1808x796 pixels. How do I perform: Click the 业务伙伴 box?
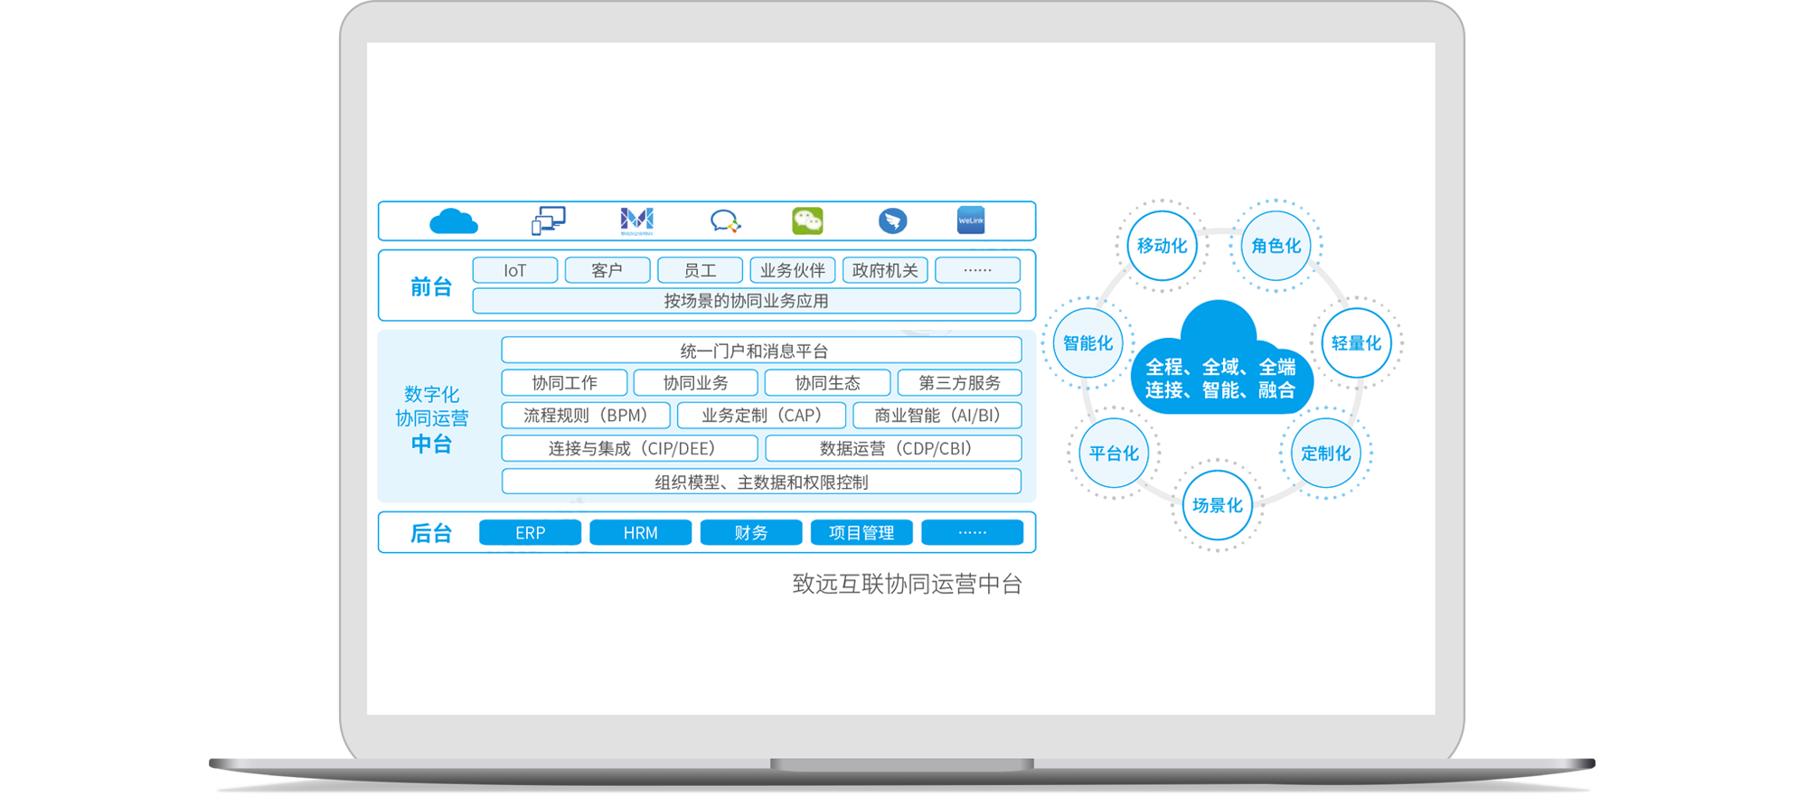pos(792,270)
